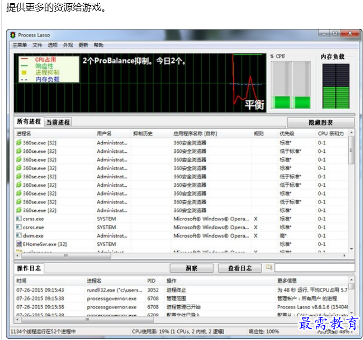Viewport: 363px width, 340px height.
Task: Select the dwm.exe process row
Action: [182, 236]
